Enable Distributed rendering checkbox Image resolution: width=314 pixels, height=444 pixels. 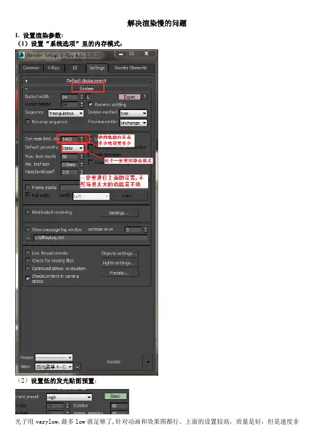tap(28, 212)
